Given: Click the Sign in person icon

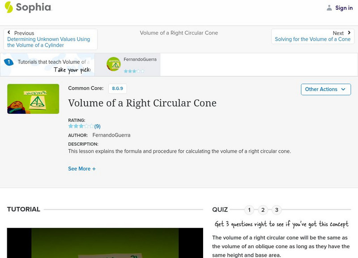Looking at the screenshot, I should 330,7.
